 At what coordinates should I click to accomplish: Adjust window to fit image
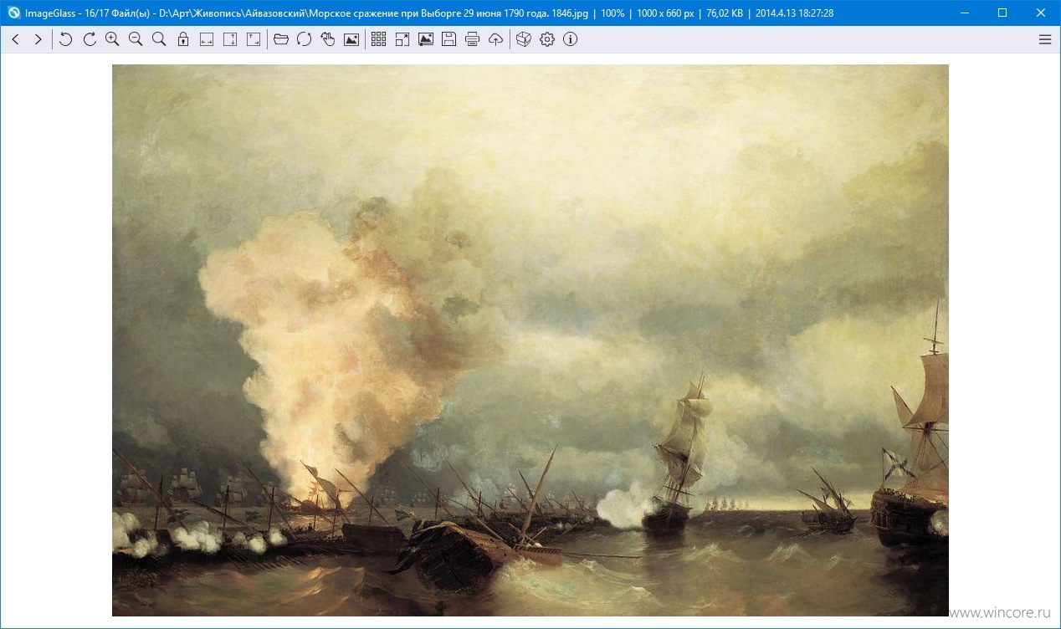tap(254, 39)
